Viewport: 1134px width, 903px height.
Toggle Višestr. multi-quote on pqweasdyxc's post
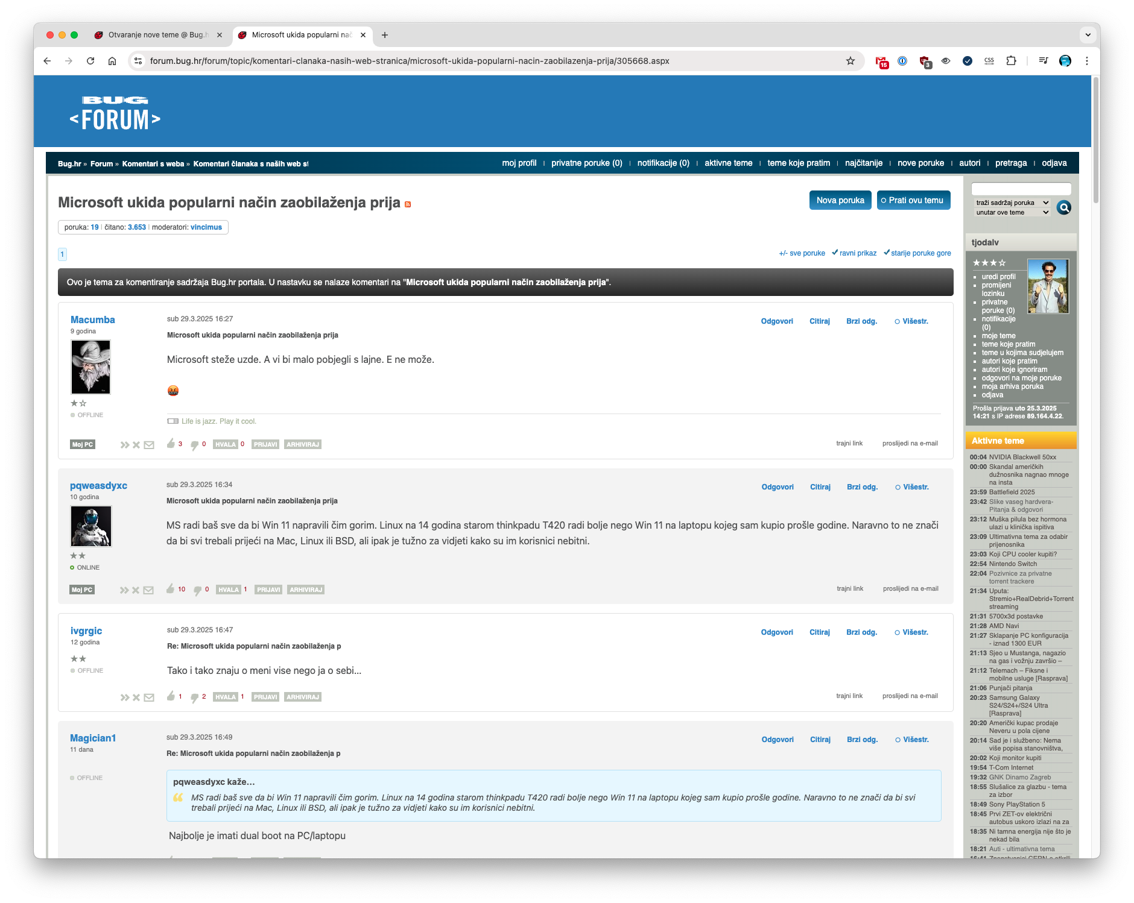click(x=912, y=487)
